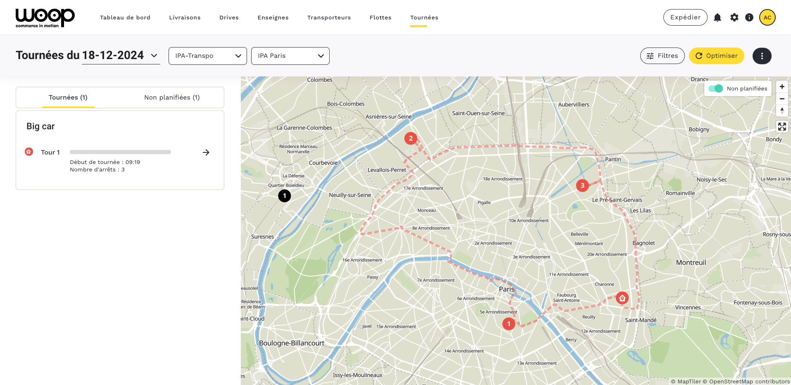Open the AC user avatar menu
Image resolution: width=791 pixels, height=385 pixels.
[767, 17]
